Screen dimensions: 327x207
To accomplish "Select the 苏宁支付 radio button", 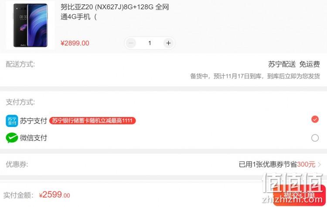I will pyautogui.click(x=315, y=119).
